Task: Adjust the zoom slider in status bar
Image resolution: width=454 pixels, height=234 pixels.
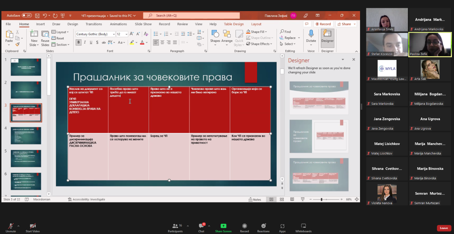Action: (x=321, y=200)
